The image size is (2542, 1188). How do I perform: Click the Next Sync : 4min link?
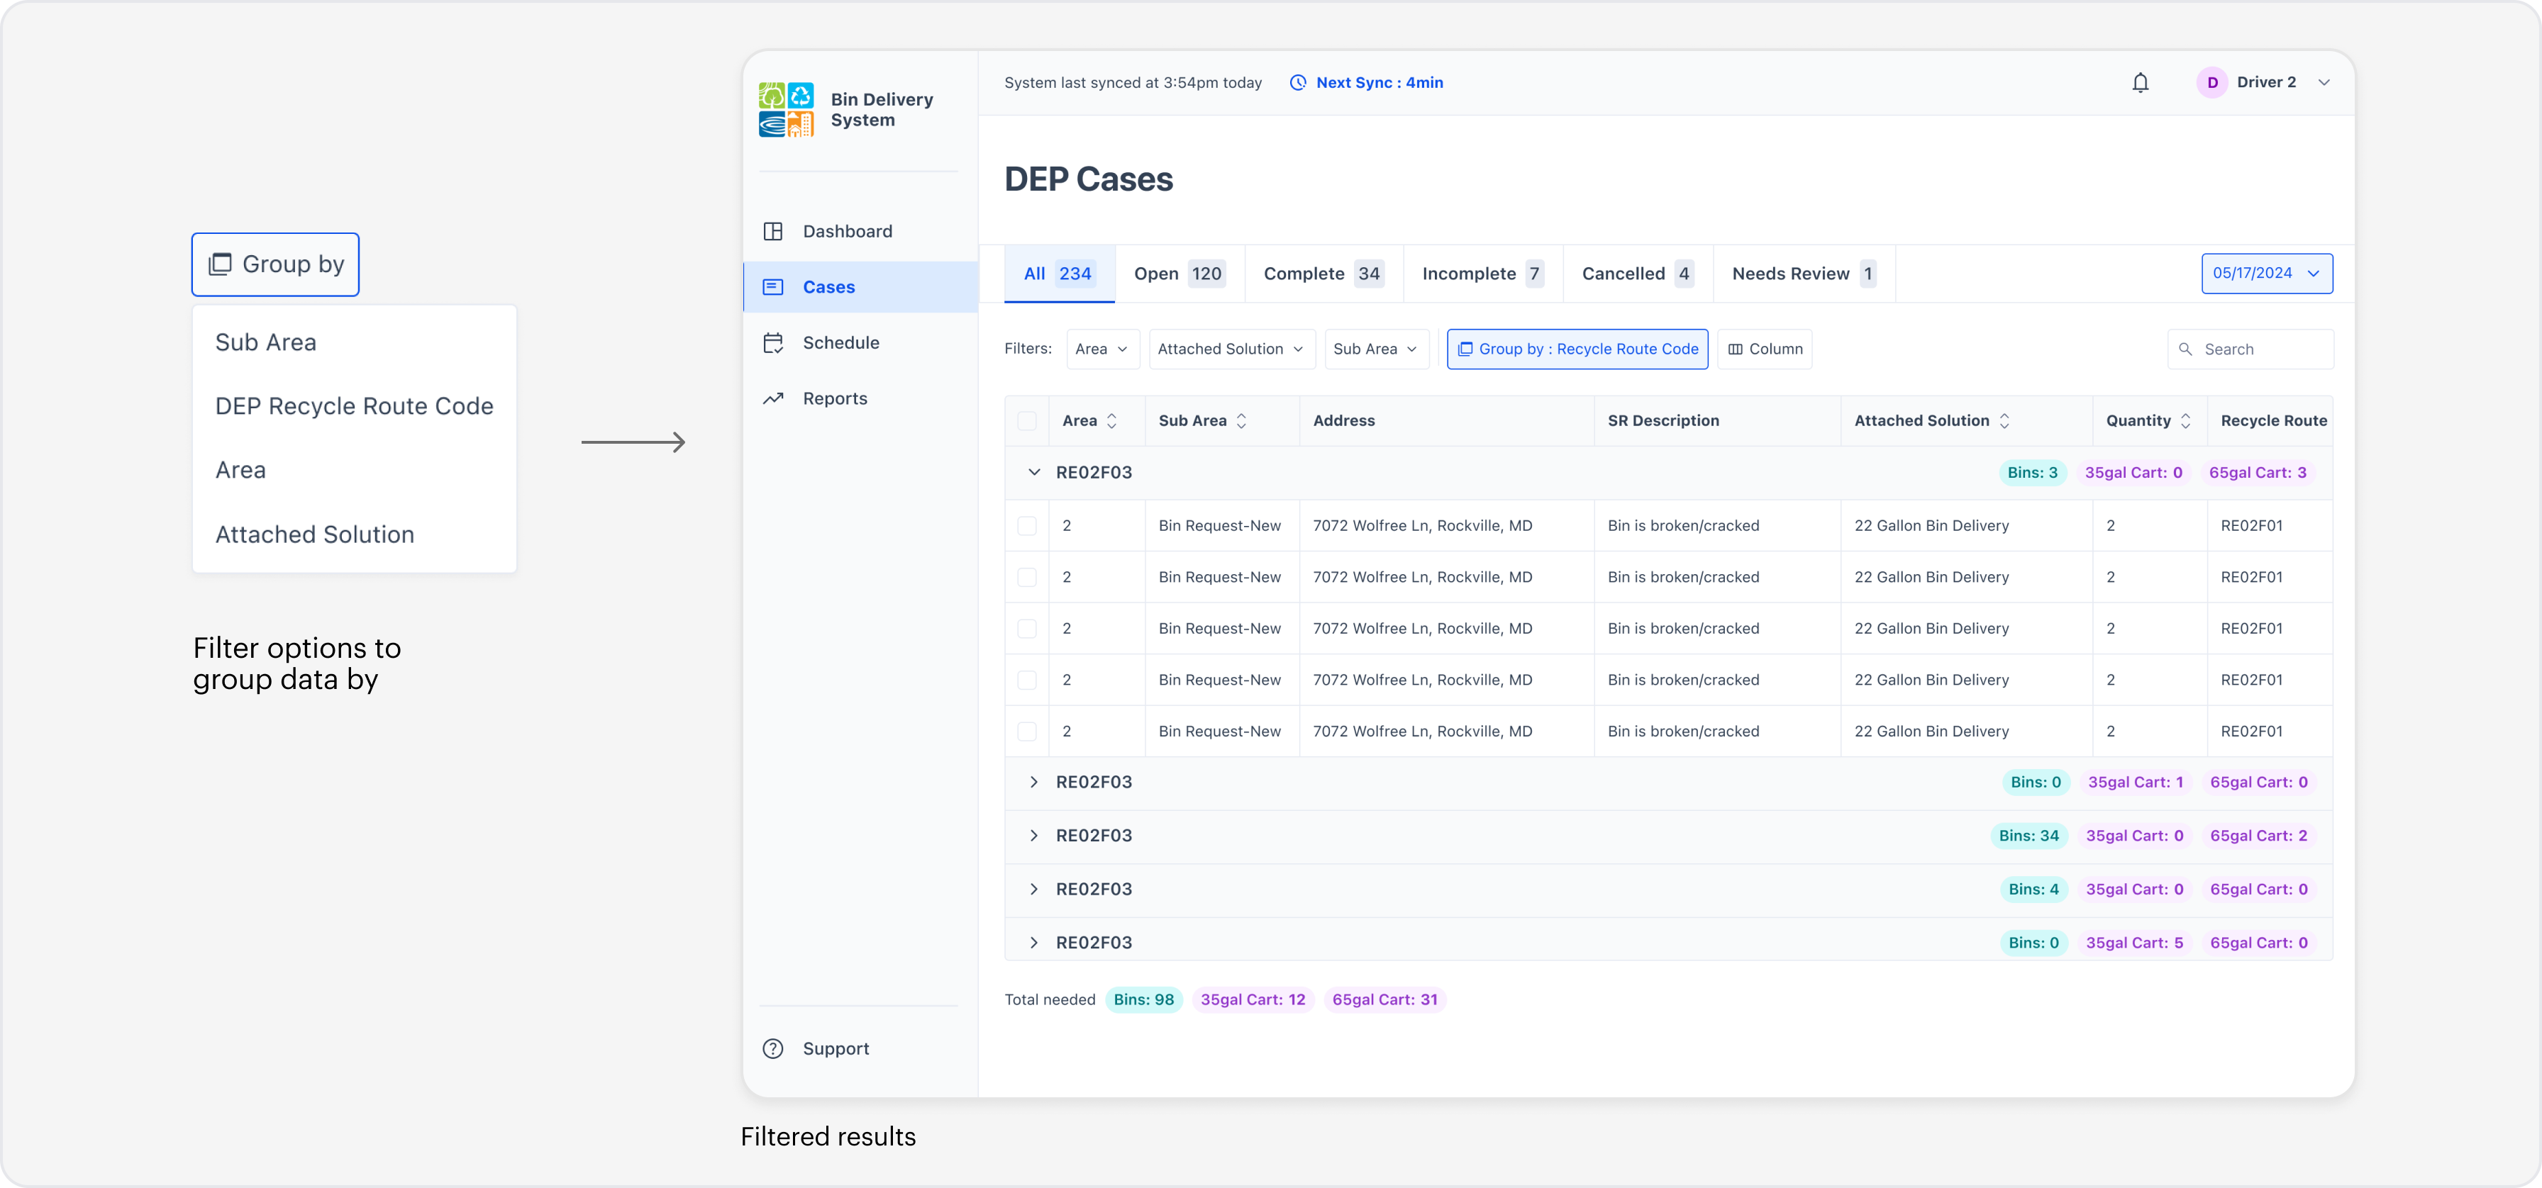pyautogui.click(x=1379, y=83)
